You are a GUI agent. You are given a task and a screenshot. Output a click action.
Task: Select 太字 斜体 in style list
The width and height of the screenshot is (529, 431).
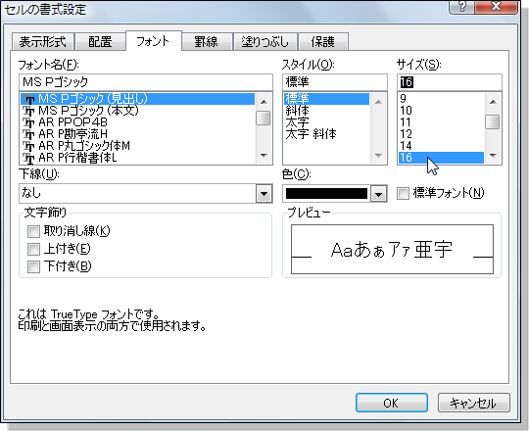(x=311, y=134)
